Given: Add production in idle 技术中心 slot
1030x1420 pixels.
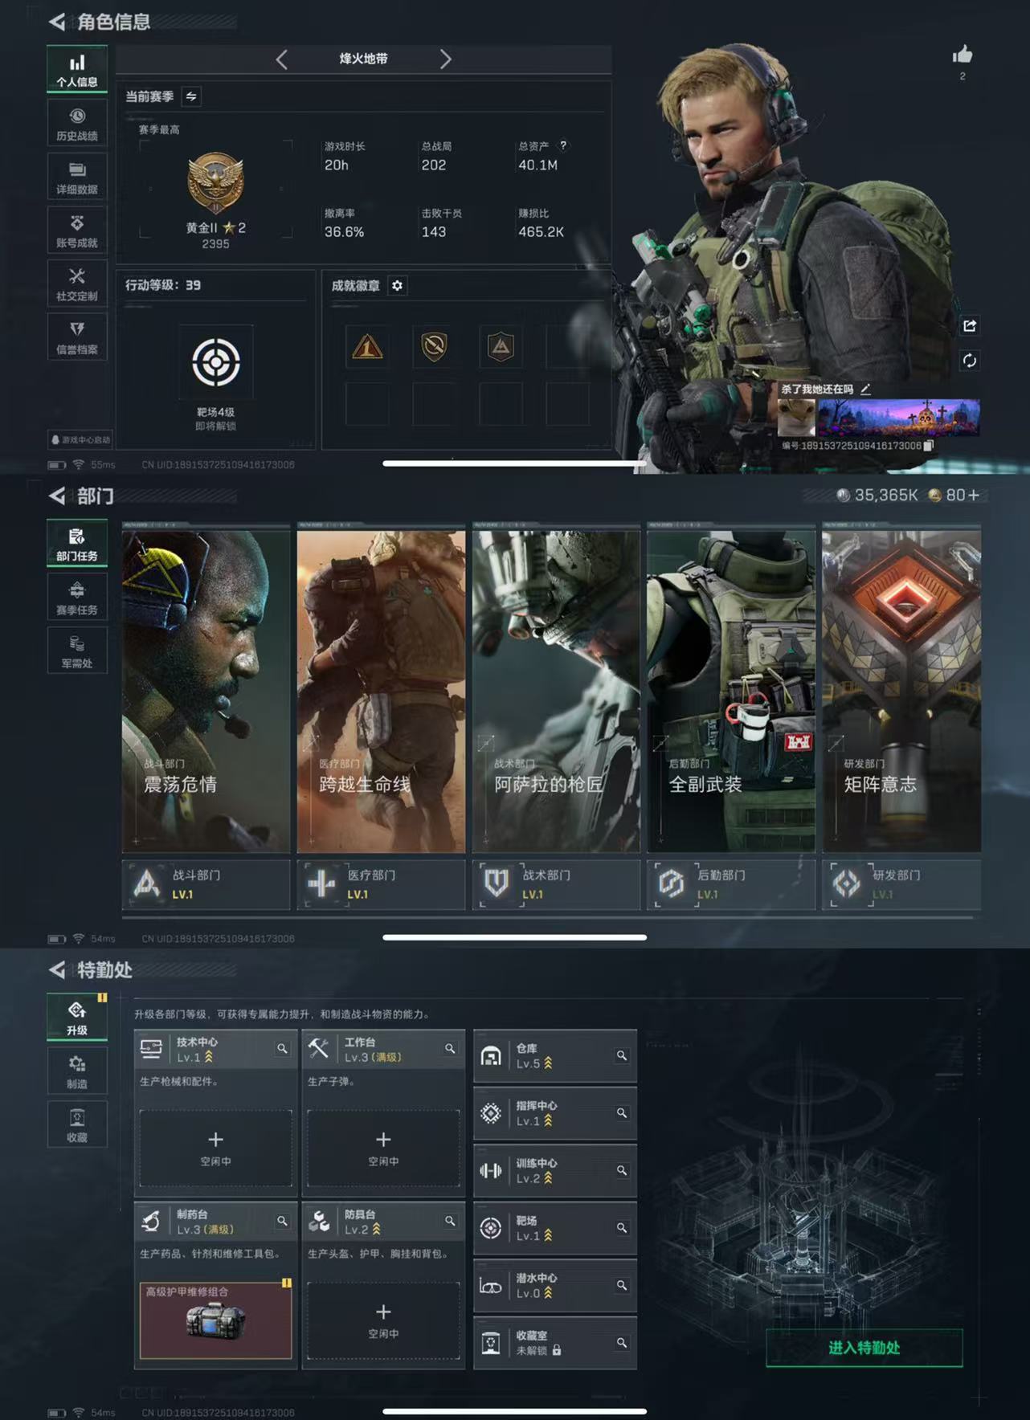Looking at the screenshot, I should pyautogui.click(x=215, y=1148).
